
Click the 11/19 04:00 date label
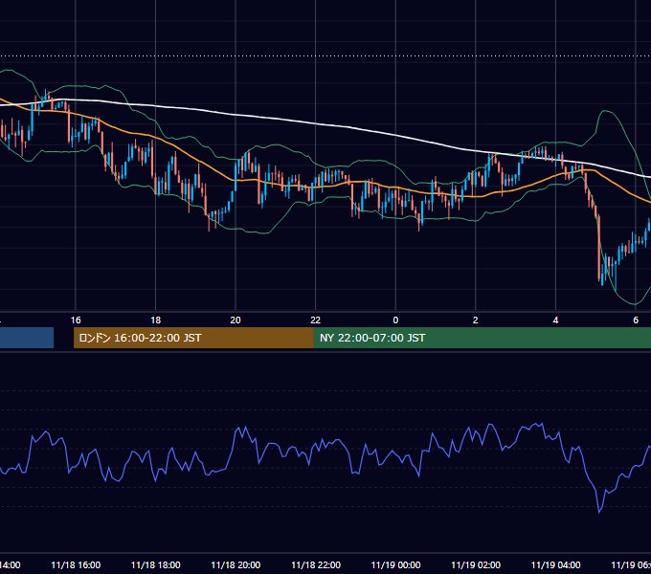click(556, 565)
